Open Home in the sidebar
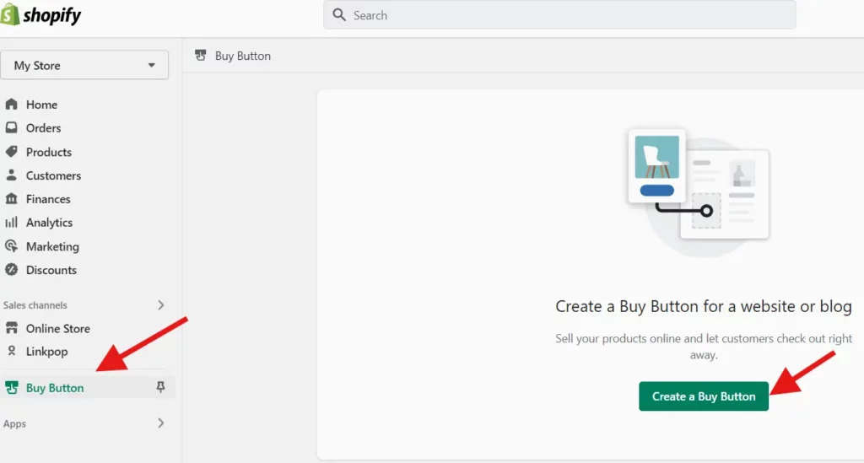Image resolution: width=864 pixels, height=463 pixels. (x=41, y=105)
